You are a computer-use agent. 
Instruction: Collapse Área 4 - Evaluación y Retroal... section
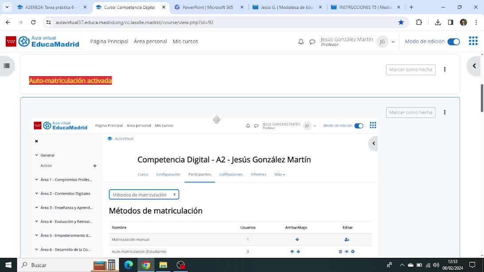pos(36,221)
